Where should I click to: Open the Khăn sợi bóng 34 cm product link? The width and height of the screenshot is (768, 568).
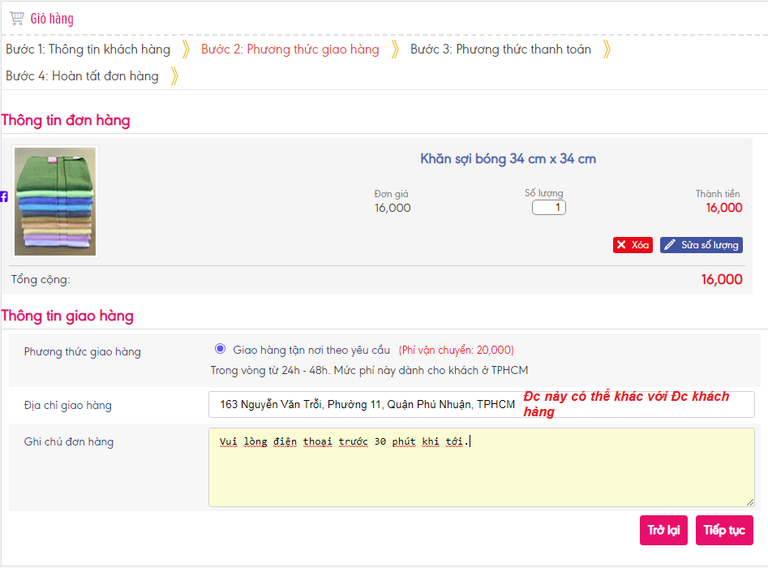click(508, 159)
